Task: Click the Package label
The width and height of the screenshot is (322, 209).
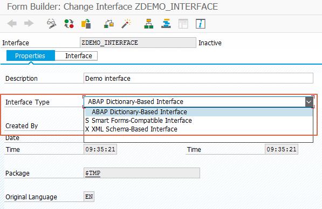Action: [x=17, y=173]
